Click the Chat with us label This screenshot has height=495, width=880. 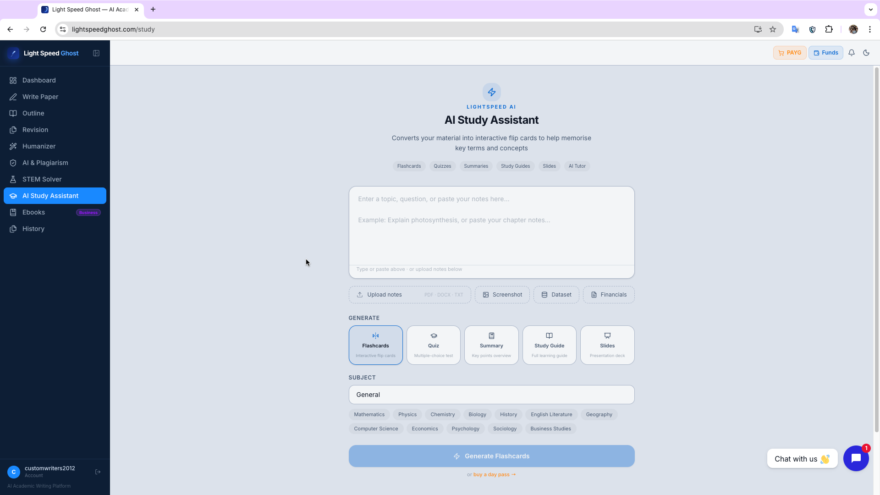click(x=802, y=459)
